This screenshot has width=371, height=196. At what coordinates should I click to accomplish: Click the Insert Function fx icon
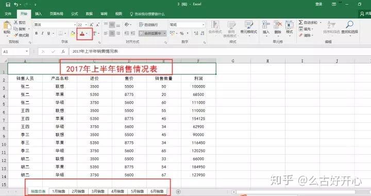point(63,52)
